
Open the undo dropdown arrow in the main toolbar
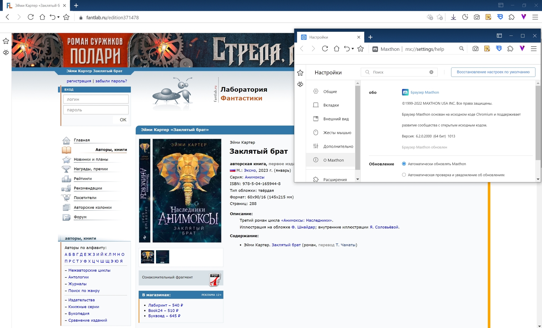click(58, 17)
